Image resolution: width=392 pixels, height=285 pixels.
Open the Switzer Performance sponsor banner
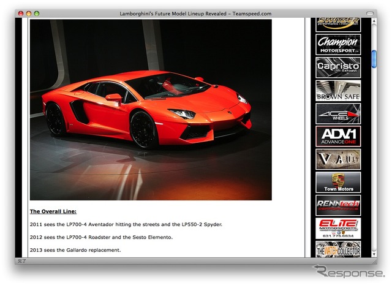tap(338, 25)
